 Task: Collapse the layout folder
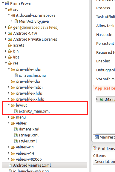(x=9, y=105)
